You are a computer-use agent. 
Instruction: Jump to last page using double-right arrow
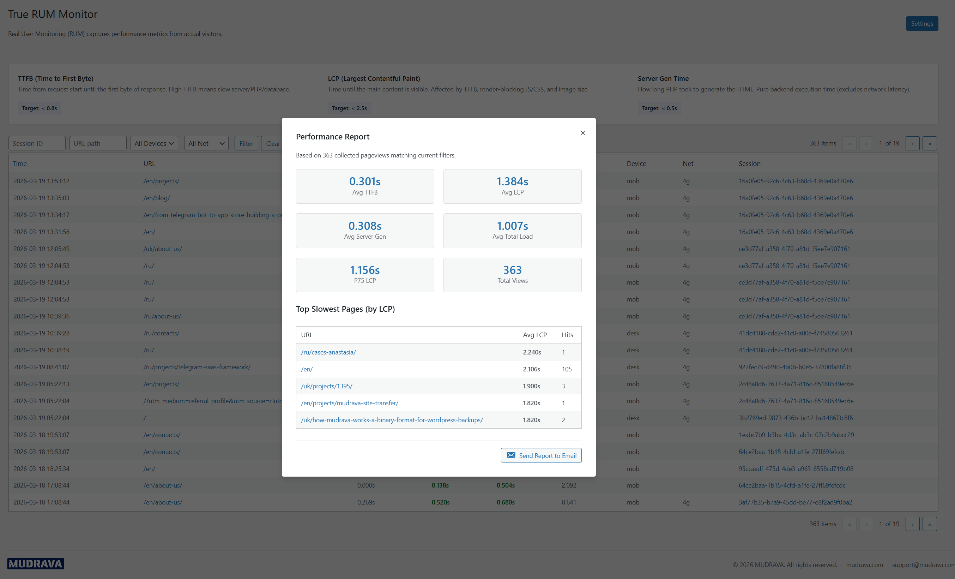(x=929, y=143)
